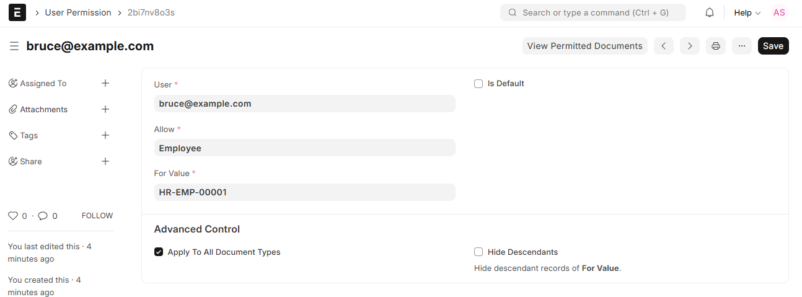Open the notifications bell icon
Image resolution: width=802 pixels, height=297 pixels.
(710, 12)
